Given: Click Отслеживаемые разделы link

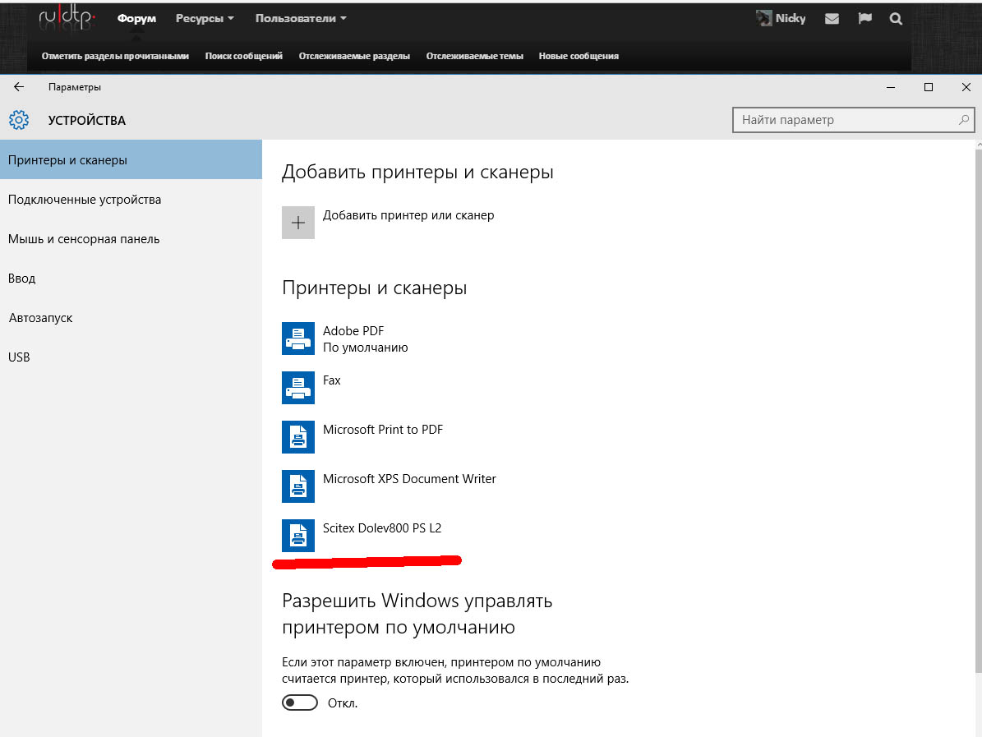Looking at the screenshot, I should coord(354,56).
